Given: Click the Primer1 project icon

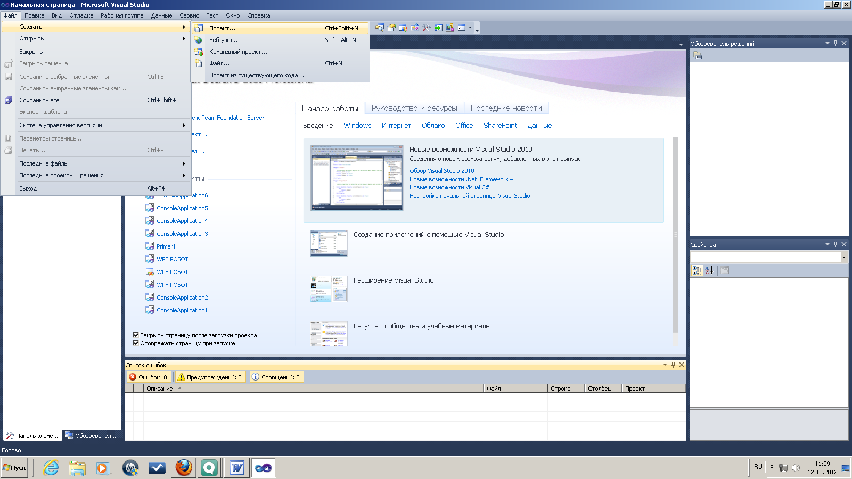Looking at the screenshot, I should click(150, 246).
